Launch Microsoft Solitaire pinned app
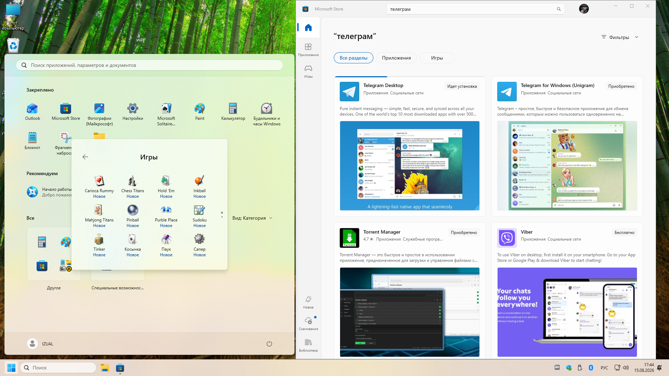669x376 pixels. tap(166, 115)
